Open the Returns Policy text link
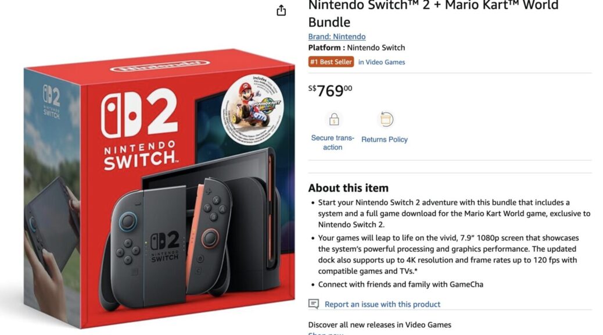Screen dimensions: 603x335 point(385,140)
